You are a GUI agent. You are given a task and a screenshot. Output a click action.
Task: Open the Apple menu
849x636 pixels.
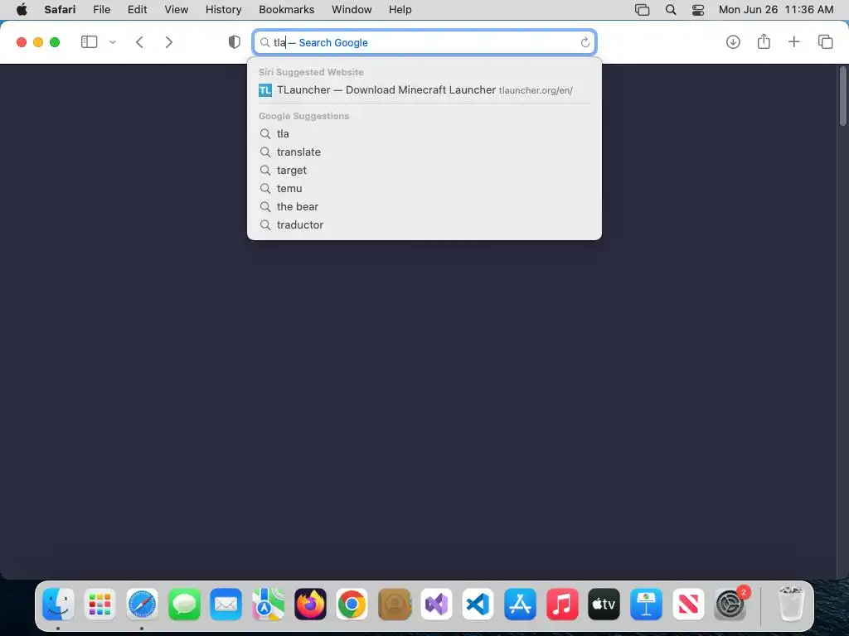(x=22, y=10)
